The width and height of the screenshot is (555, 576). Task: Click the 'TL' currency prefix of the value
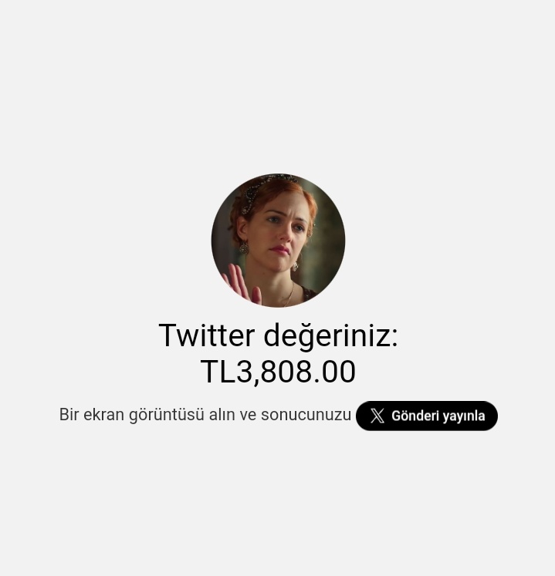[218, 372]
